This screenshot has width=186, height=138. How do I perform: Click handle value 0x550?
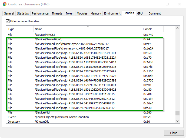(147, 53)
